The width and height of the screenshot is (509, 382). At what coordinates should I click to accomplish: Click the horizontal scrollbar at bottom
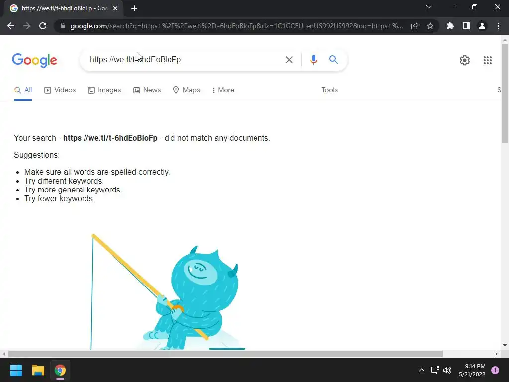[225, 354]
